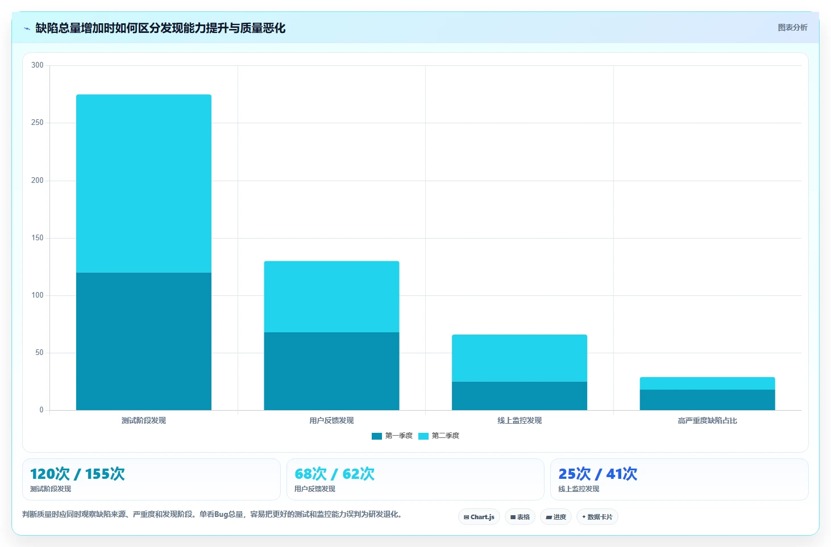
Task: Click the 第一季度 bar segment for 用户反馈发现
Action: (x=331, y=371)
